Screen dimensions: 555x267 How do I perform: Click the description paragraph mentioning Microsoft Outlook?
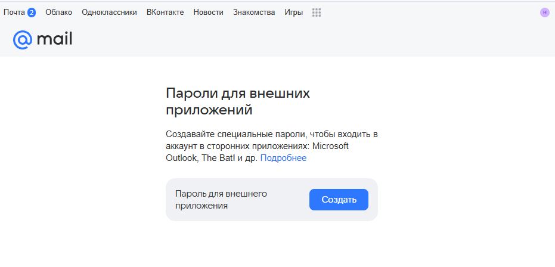tap(272, 146)
